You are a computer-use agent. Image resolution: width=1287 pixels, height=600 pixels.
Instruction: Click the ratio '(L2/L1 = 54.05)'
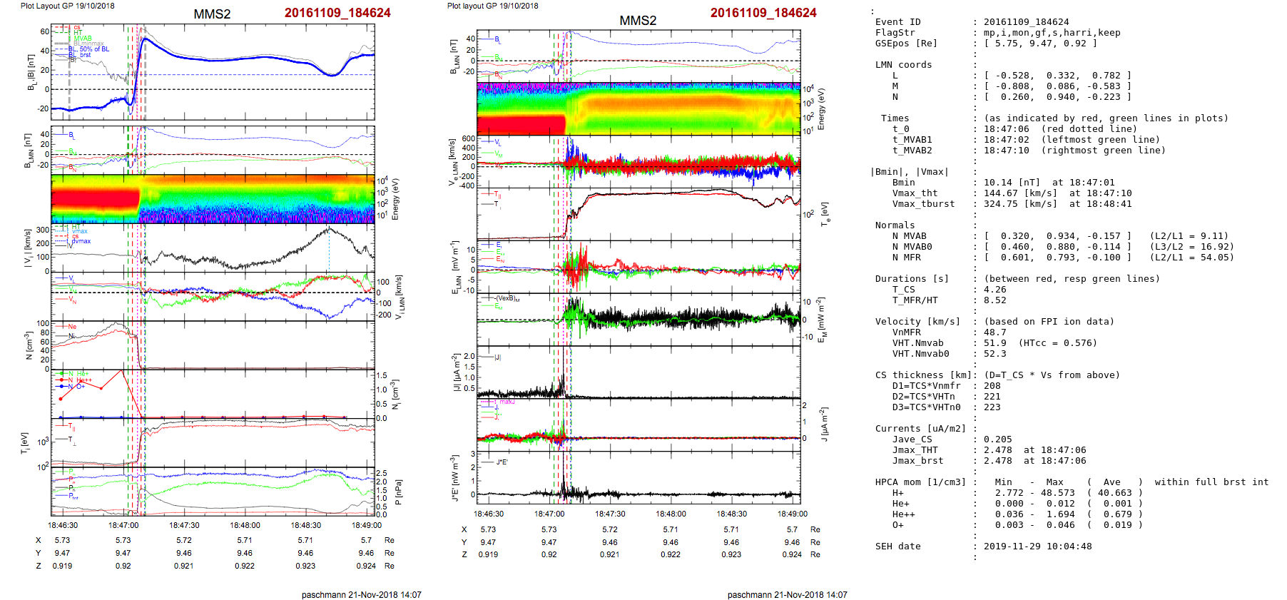coord(1191,258)
